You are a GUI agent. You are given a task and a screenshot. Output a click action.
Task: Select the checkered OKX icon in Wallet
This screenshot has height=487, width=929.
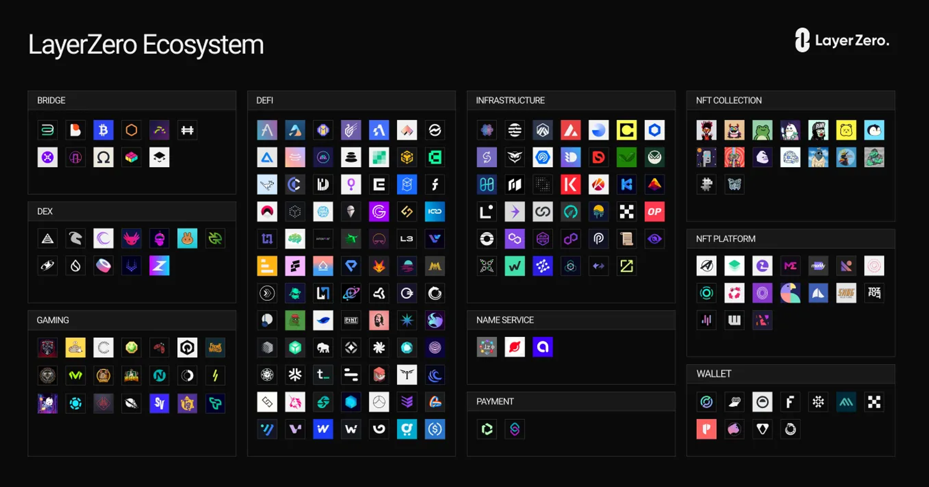874,402
